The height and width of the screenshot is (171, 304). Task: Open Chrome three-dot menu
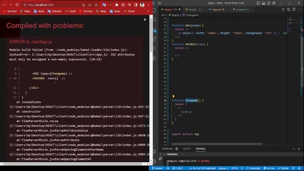point(148,5)
